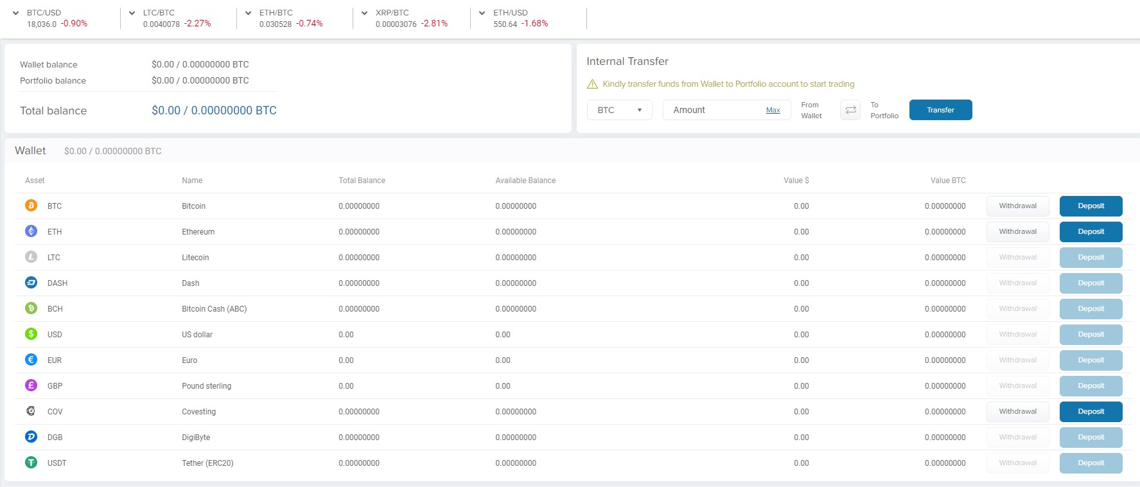1140x487 pixels.
Task: Expand the ETH/BTC ticker chevron
Action: click(249, 13)
